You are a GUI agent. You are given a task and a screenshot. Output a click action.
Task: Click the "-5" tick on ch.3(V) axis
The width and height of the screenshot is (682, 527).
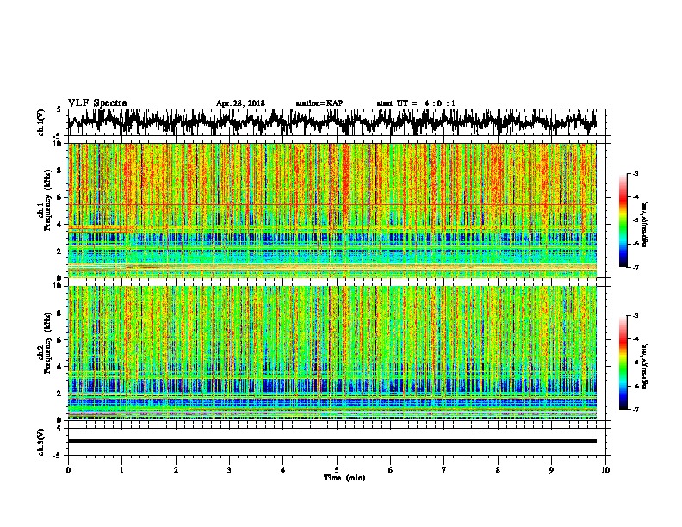pos(58,456)
